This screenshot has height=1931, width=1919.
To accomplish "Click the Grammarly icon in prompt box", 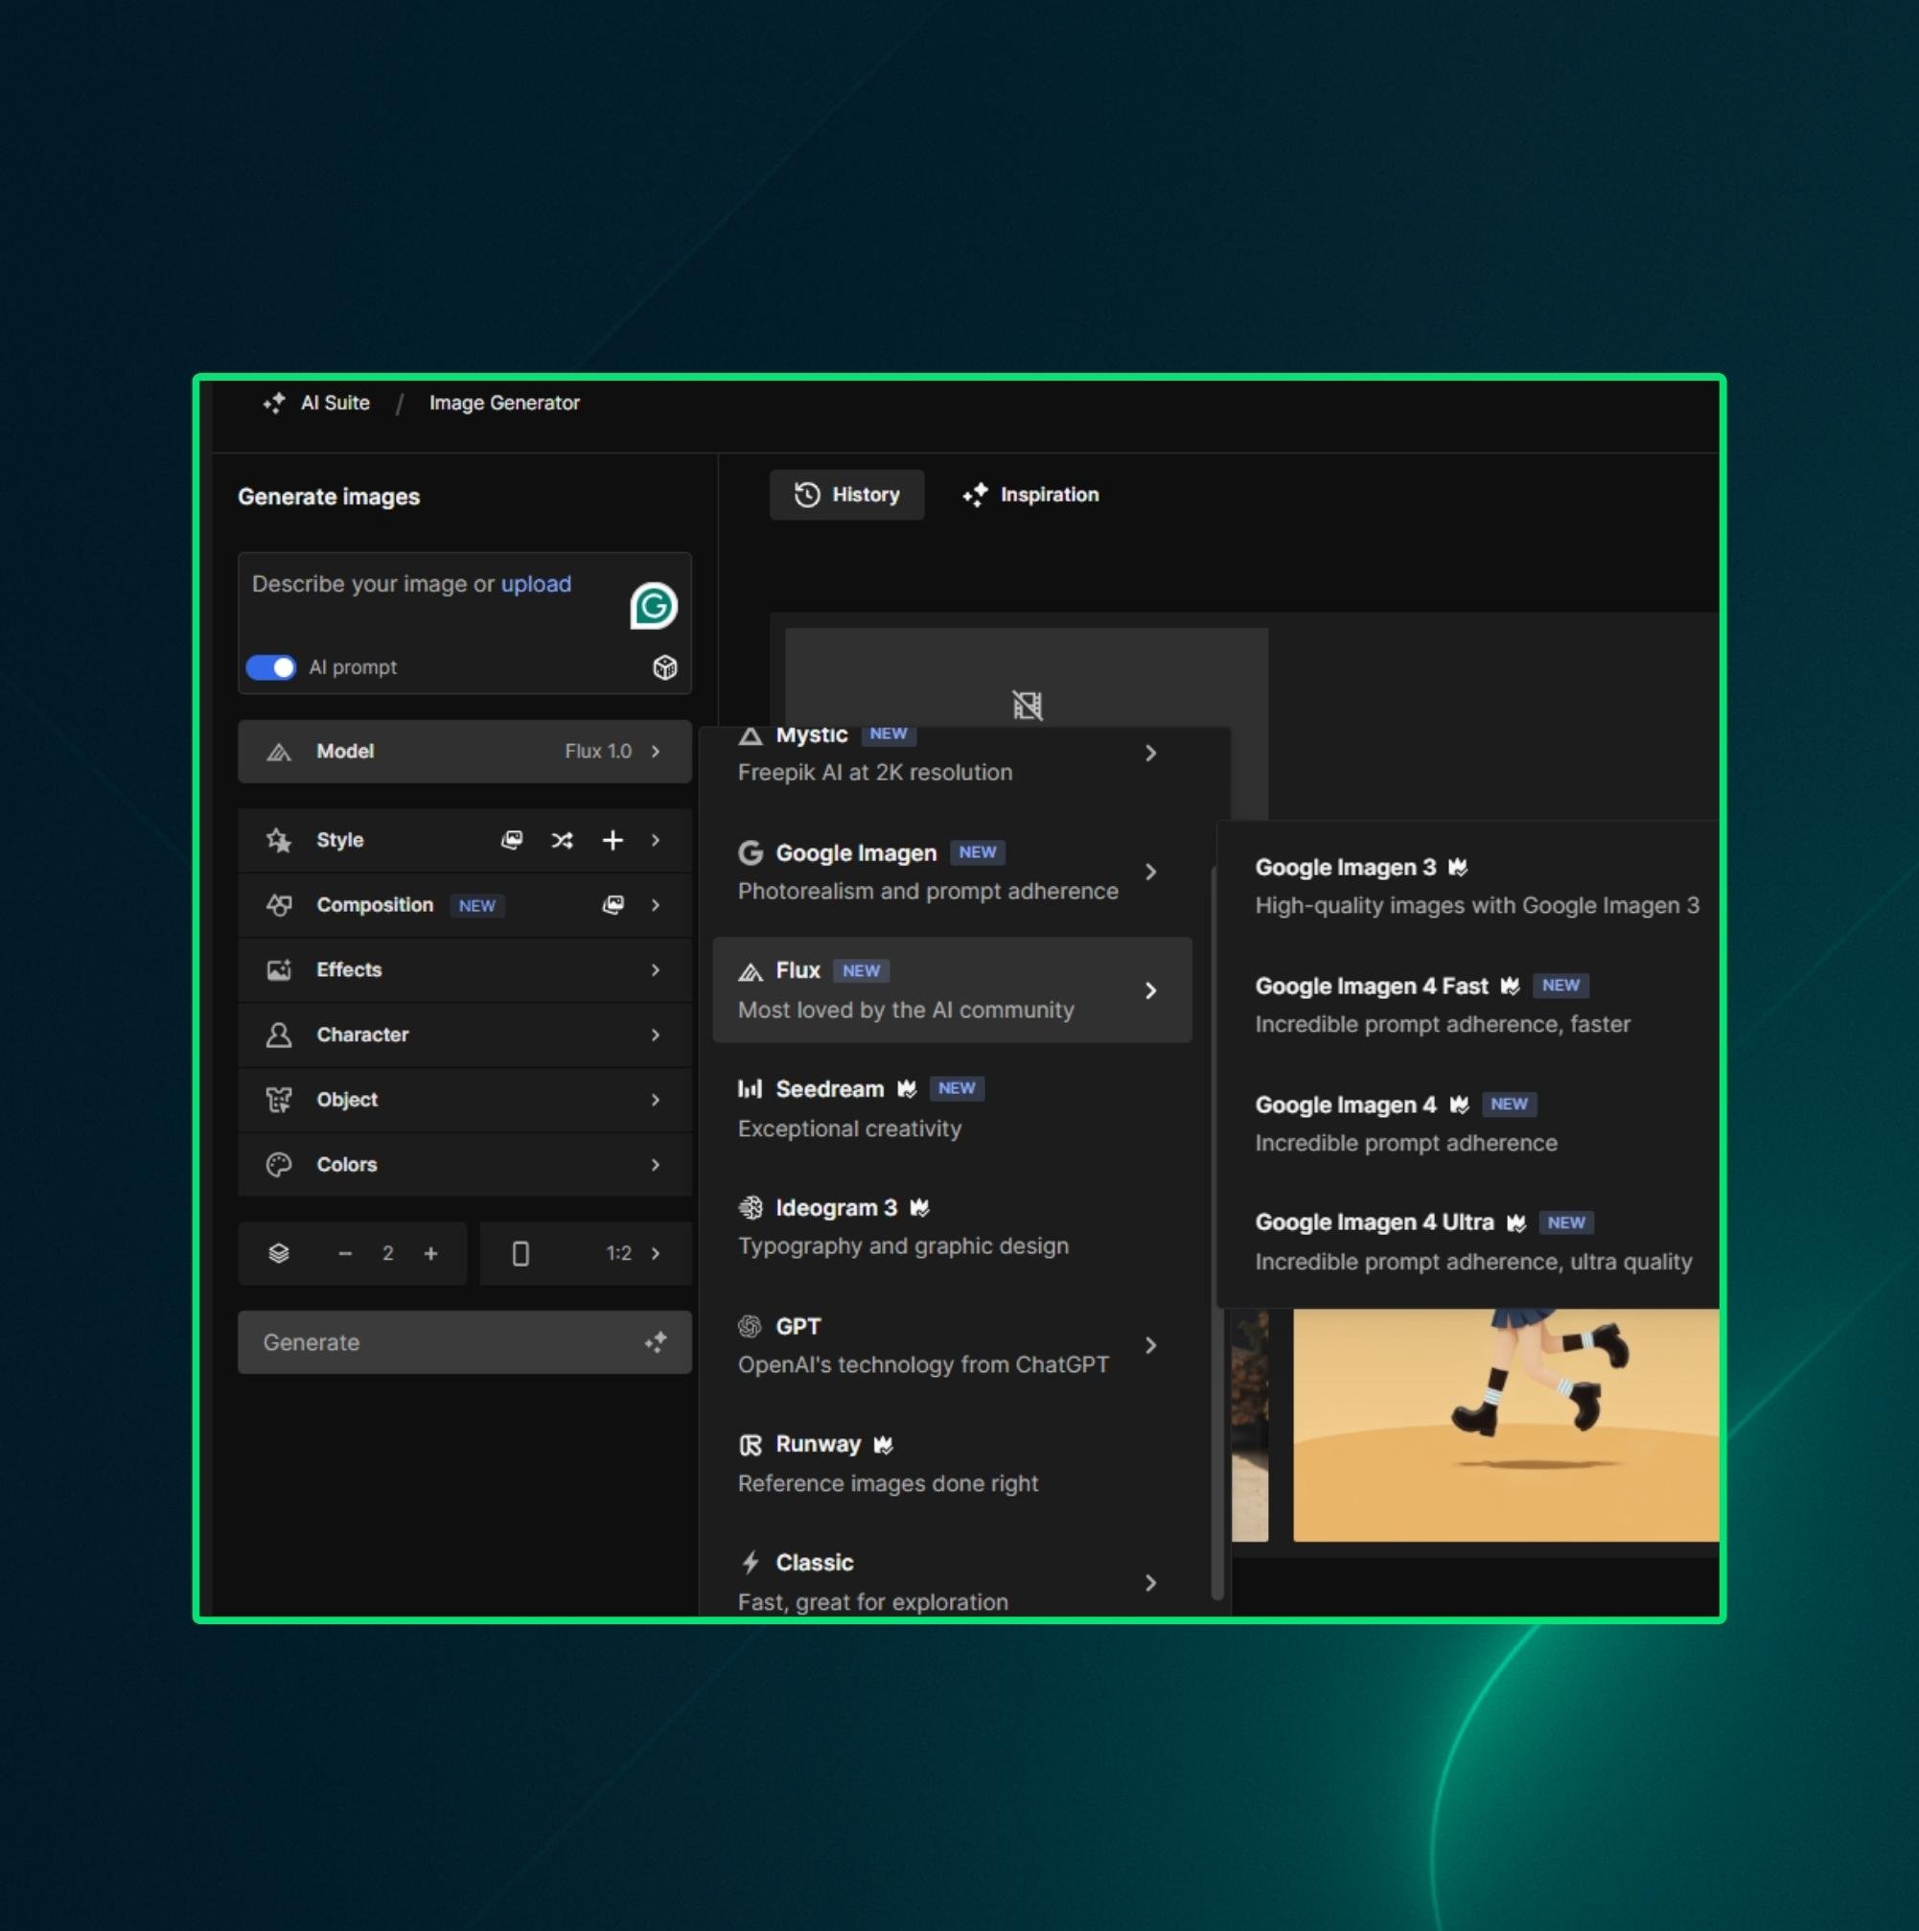I will 653,606.
